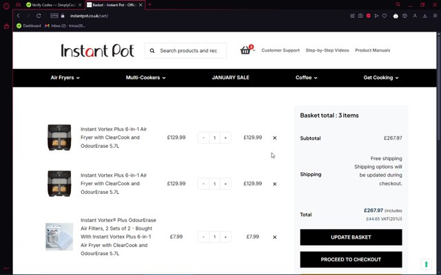
Task: Click the UPDATE BASKET button
Action: pyautogui.click(x=351, y=237)
